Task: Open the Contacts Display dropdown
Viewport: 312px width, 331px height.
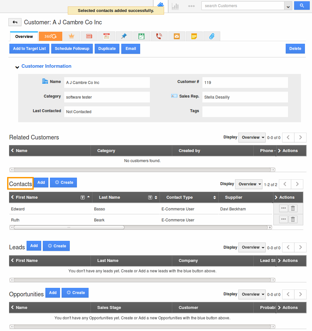Action: coord(248,184)
